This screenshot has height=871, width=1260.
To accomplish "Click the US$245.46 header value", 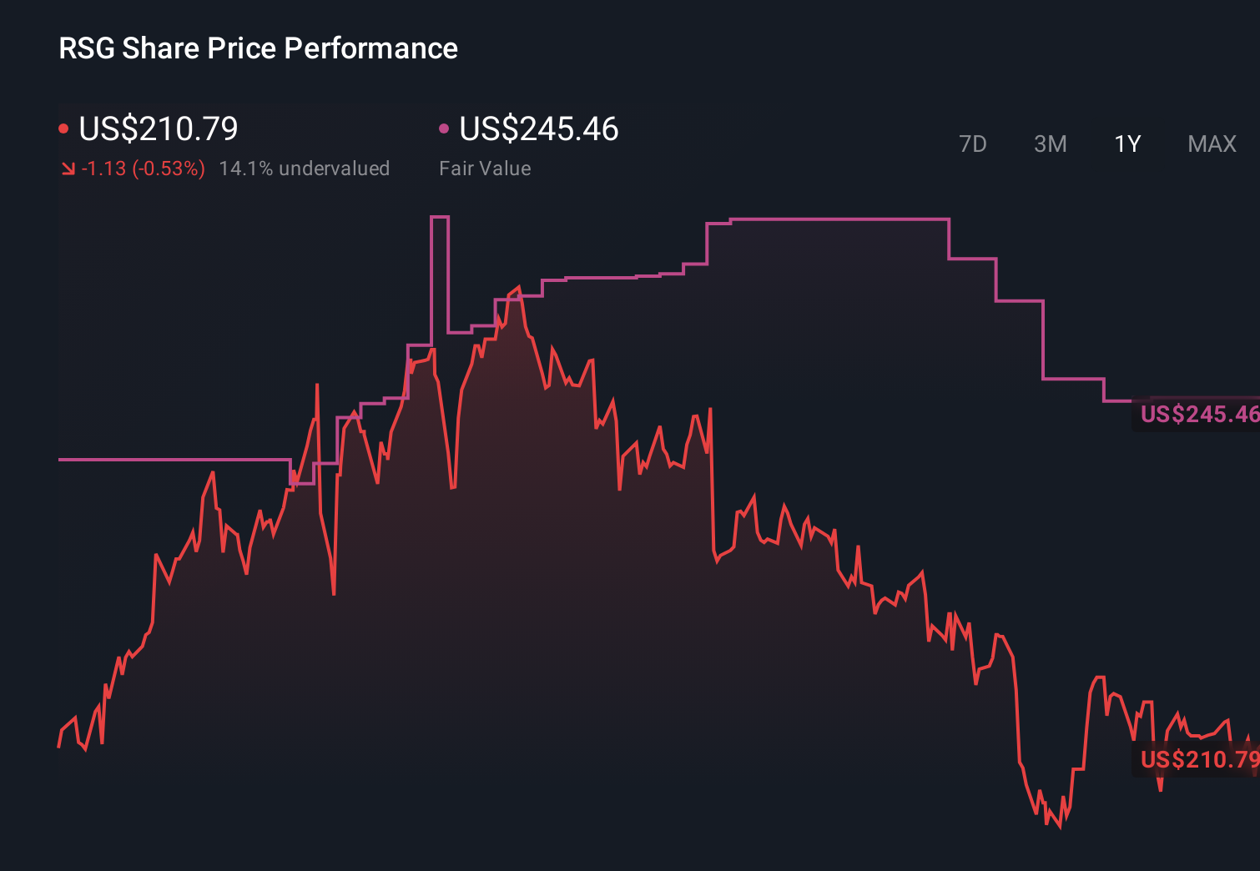I will click(539, 129).
